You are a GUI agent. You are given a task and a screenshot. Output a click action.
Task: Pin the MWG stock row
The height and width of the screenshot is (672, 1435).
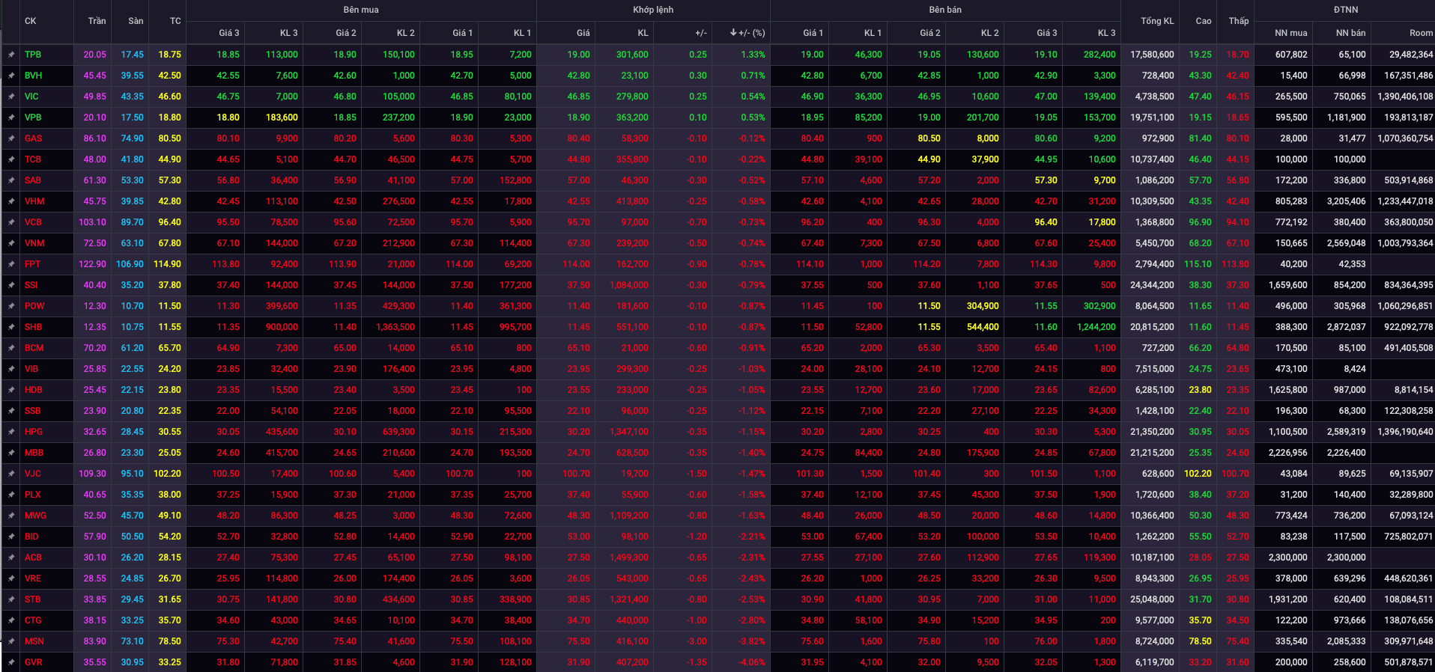(x=11, y=516)
